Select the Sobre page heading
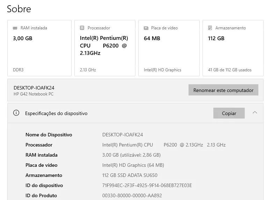Screen dimensions: 265x200 coord(19,9)
